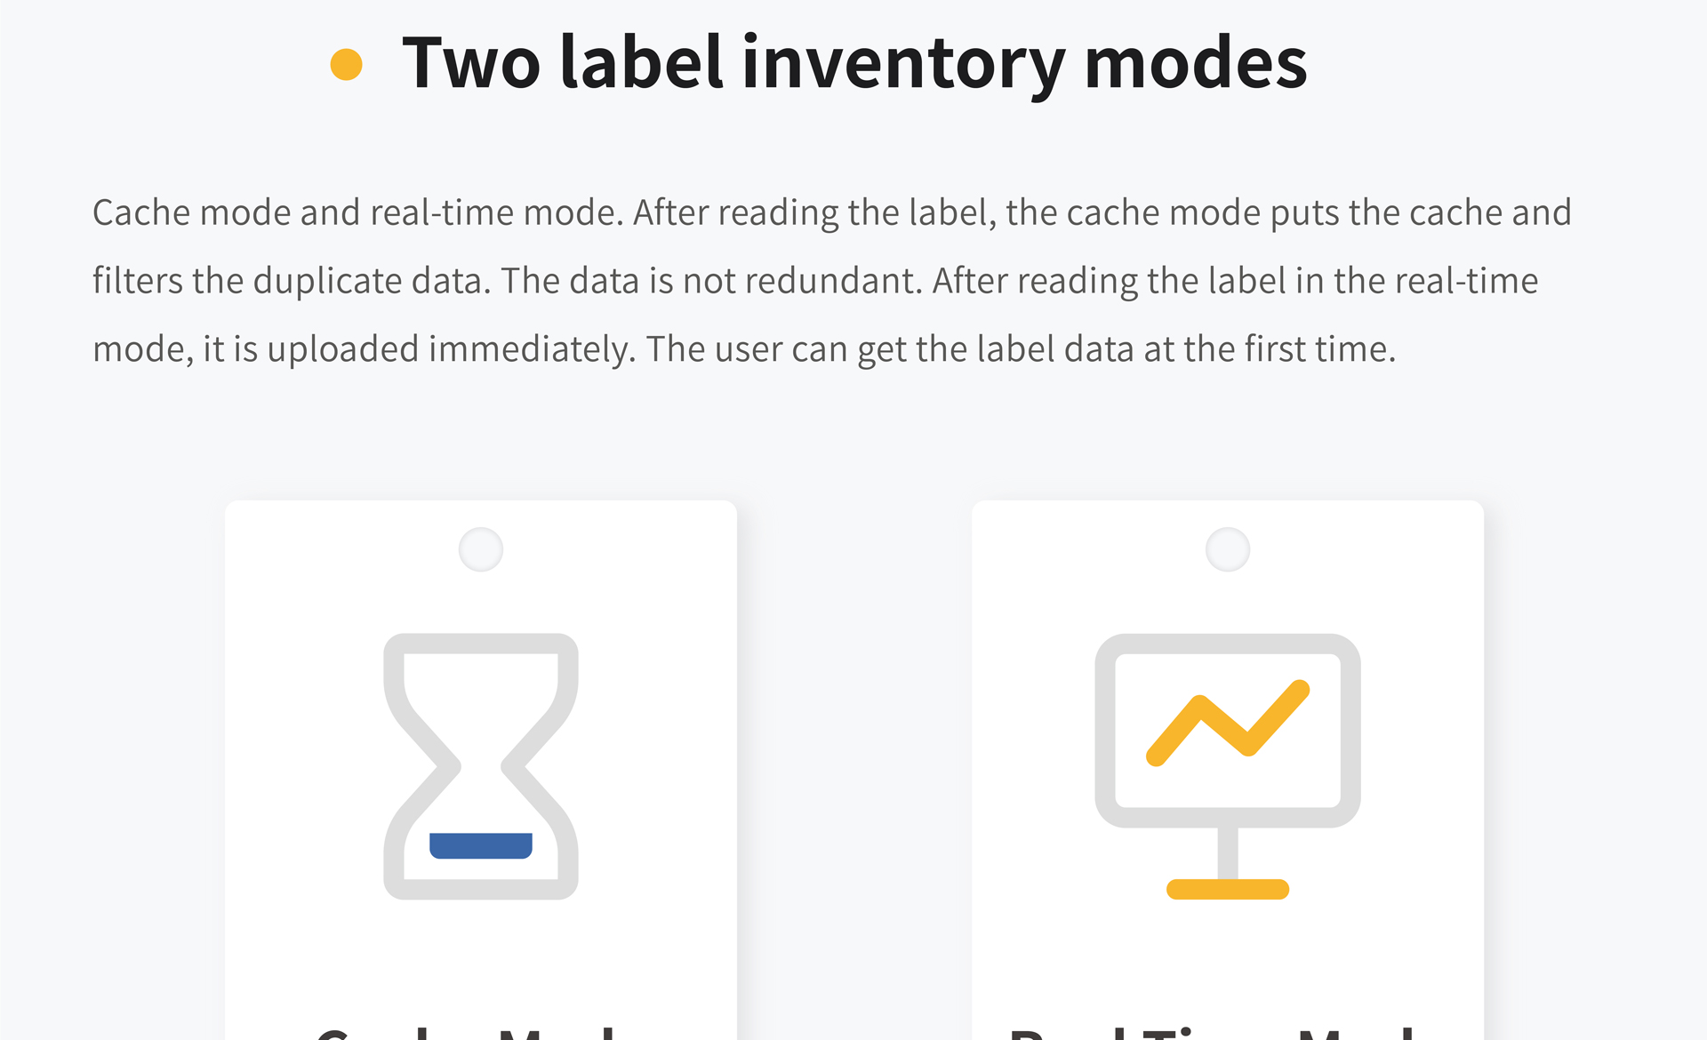
Task: Select the monitor chart icon on the right card
Action: [x=1228, y=766]
